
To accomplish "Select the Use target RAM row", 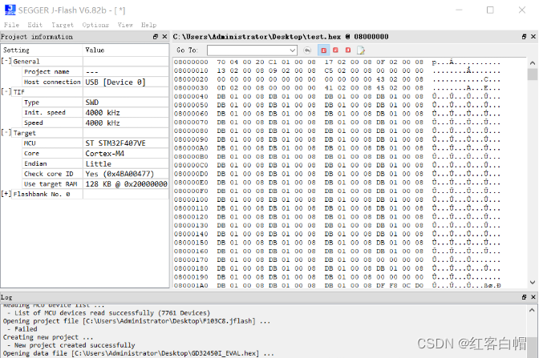I will (95, 184).
